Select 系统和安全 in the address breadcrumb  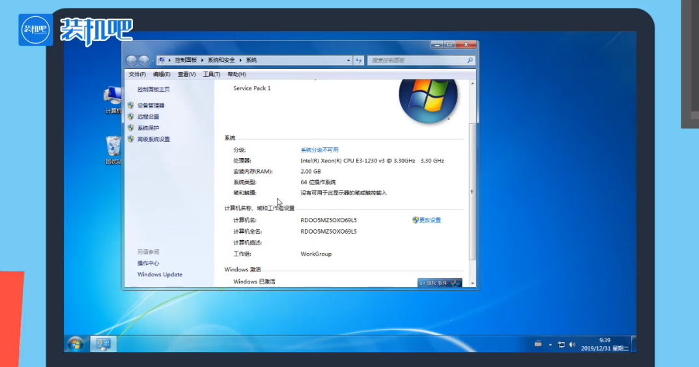(x=221, y=60)
